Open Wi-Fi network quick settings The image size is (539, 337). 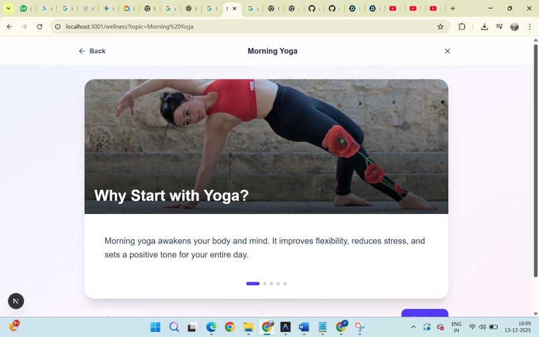tap(472, 327)
